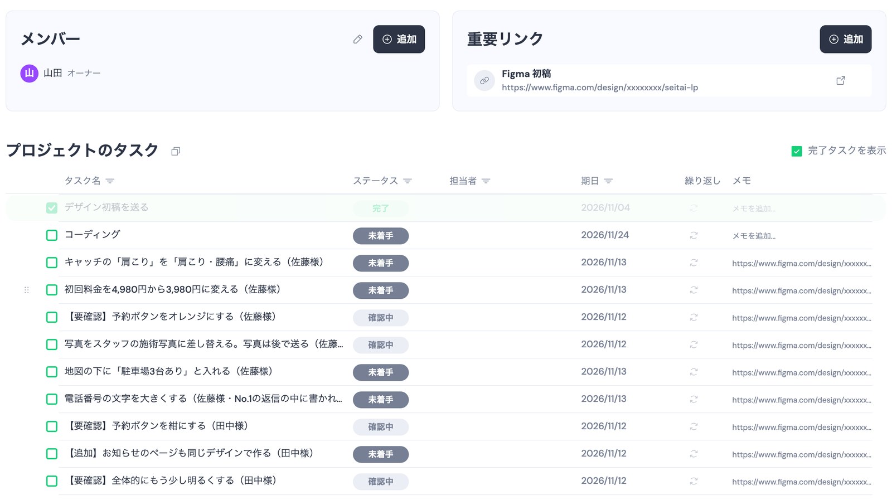Change 完了 status of デザイン初稿を送る
892x500 pixels.
click(381, 208)
